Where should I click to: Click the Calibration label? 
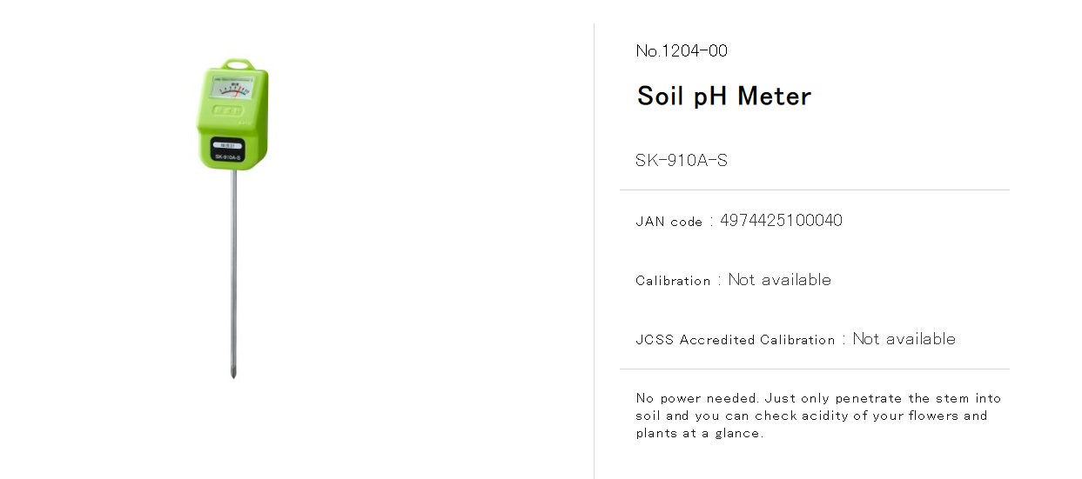[673, 281]
